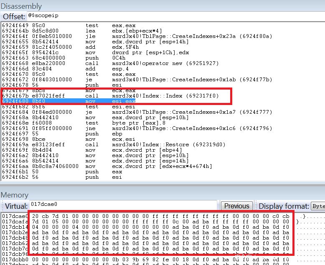The height and width of the screenshot is (265, 325).
Task: Click the Disassembly panel title
Action: click(21, 6)
